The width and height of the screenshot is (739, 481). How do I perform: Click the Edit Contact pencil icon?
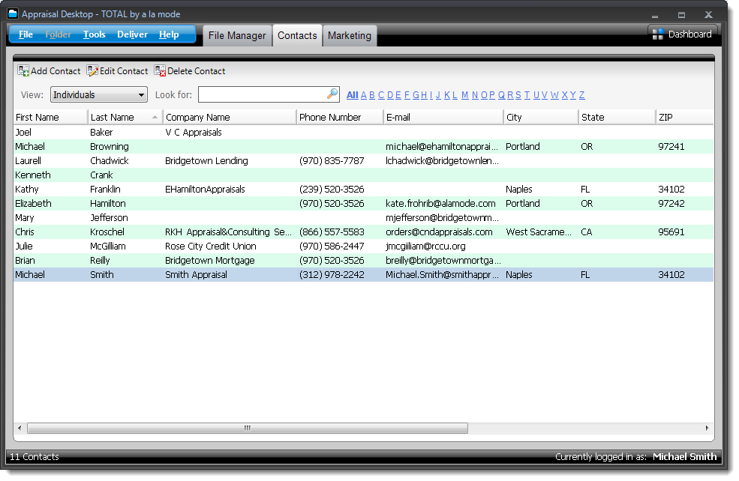92,70
